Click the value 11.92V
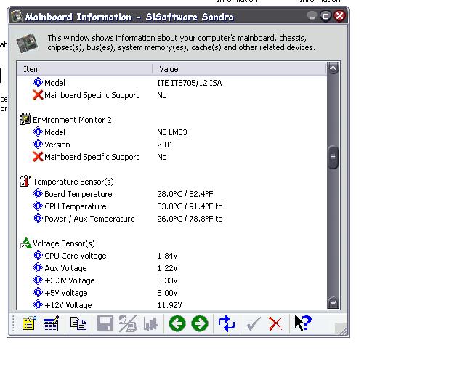The width and height of the screenshot is (465, 372). tap(169, 304)
